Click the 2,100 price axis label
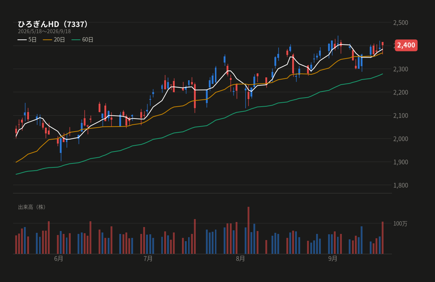The image size is (435, 282). click(x=401, y=115)
